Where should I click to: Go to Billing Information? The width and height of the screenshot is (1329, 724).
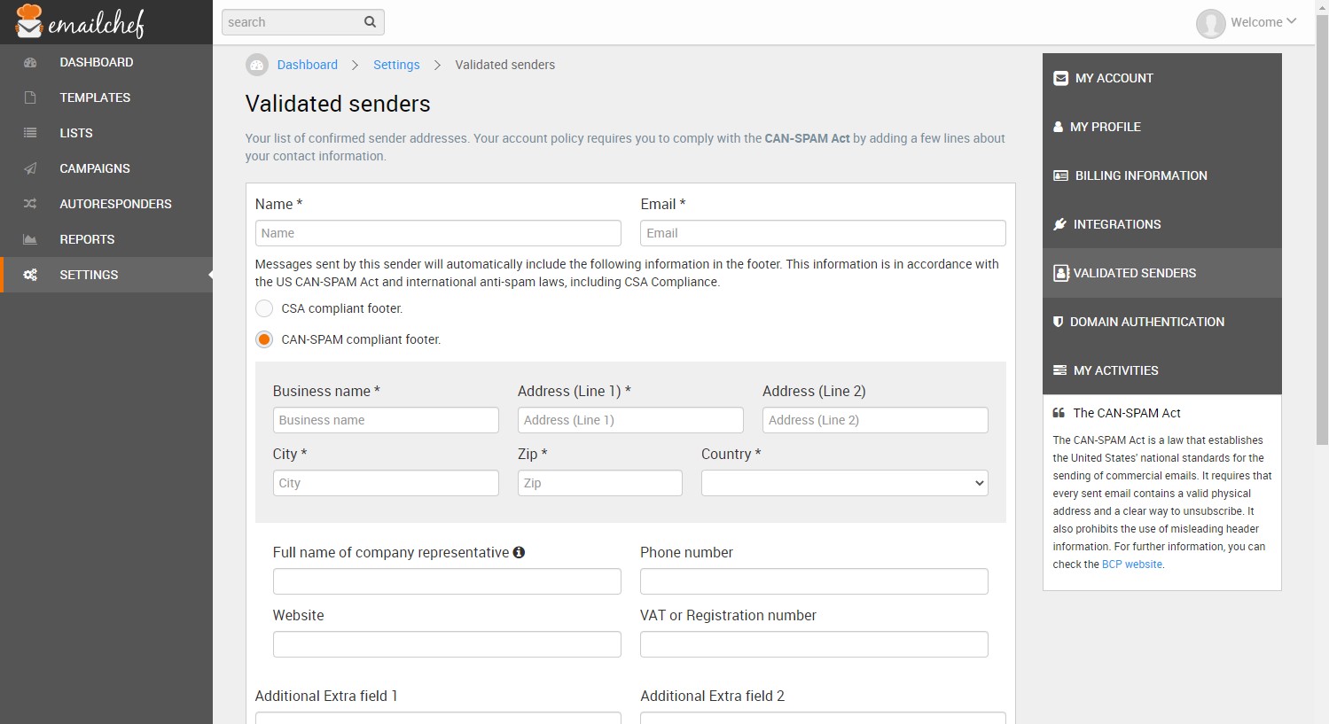(x=1162, y=175)
